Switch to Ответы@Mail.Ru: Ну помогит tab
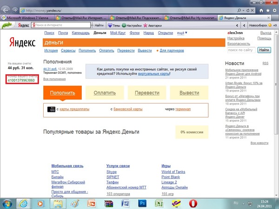Viewport: 279px width, 209px height. tap(190, 18)
